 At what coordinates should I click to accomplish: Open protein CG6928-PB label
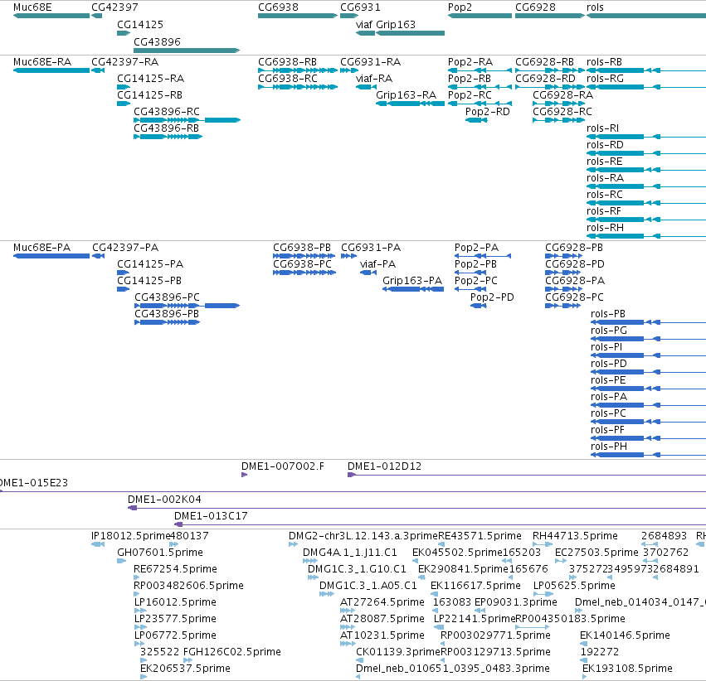573,247
